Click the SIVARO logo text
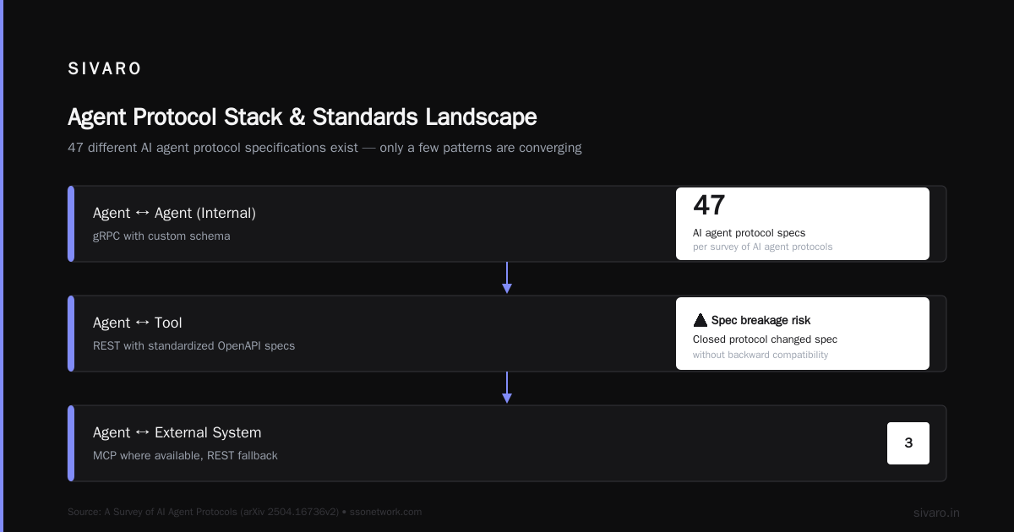 105,69
